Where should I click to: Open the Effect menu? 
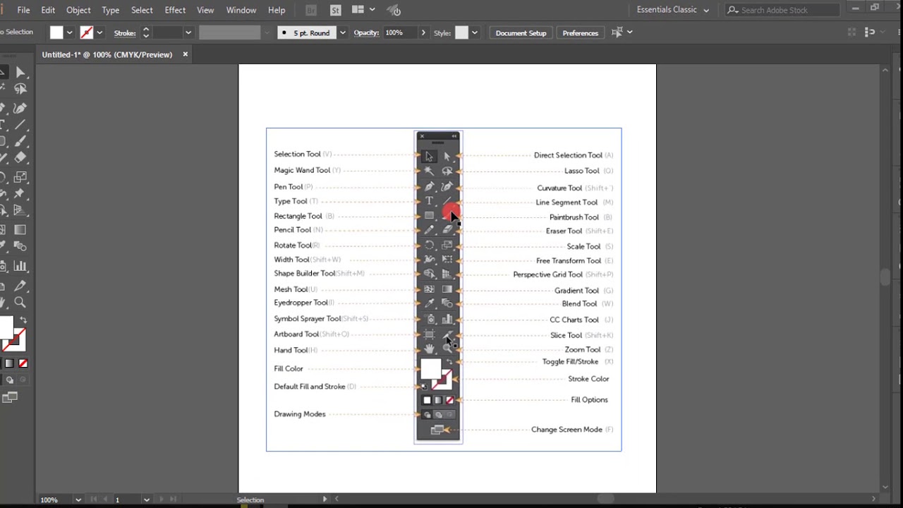(x=175, y=10)
